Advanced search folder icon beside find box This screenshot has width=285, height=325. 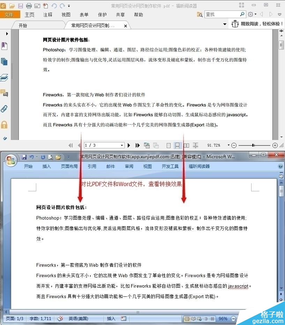200,14
